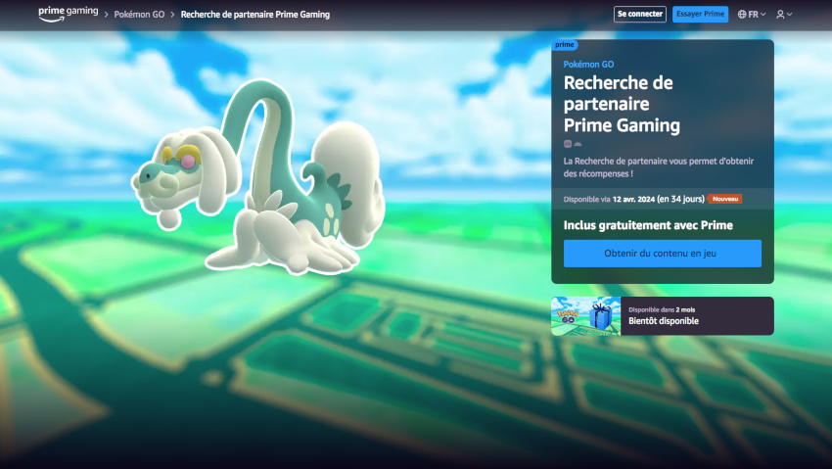The width and height of the screenshot is (832, 469).
Task: Open the Bientôt disponible upcoming offer card
Action: coord(663,315)
